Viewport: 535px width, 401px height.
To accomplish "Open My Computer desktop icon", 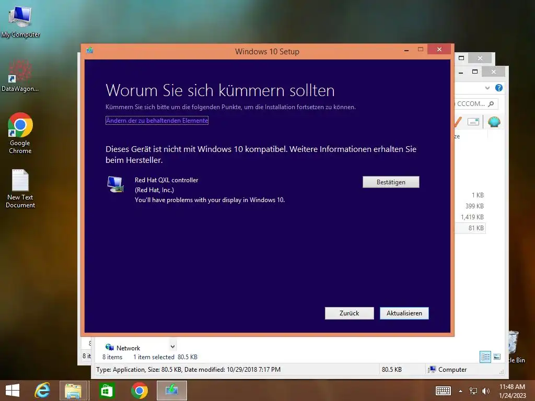I will pos(20,21).
